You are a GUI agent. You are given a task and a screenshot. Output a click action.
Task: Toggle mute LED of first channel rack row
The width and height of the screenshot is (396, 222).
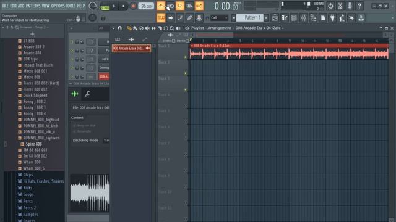click(72, 42)
